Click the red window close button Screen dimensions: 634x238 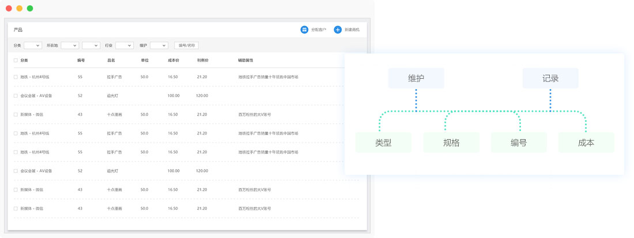[x=9, y=9]
